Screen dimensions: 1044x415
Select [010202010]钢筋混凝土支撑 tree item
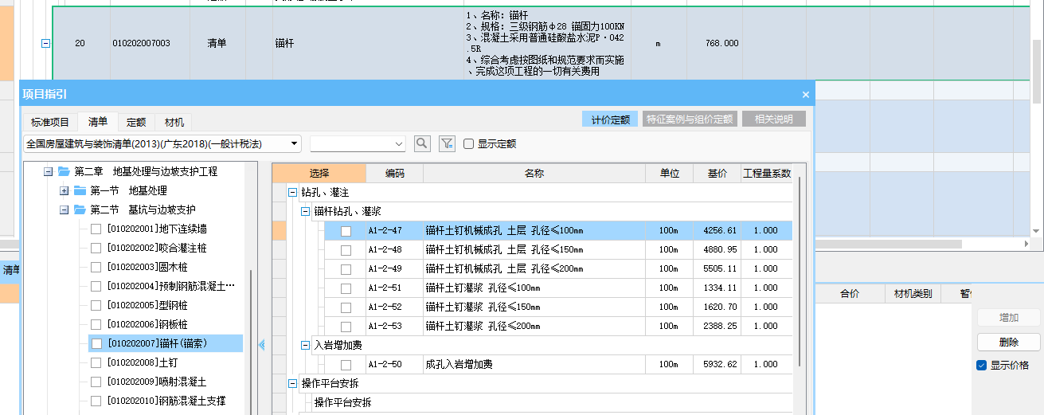166,401
